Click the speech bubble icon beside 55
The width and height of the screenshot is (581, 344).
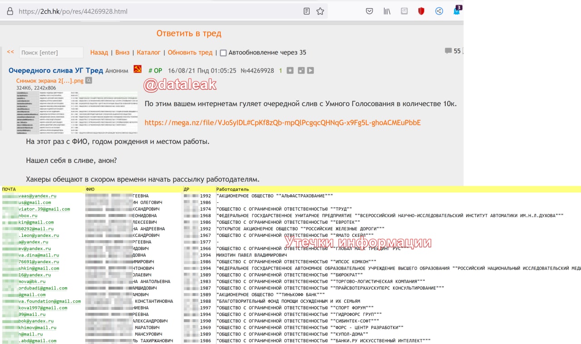pyautogui.click(x=448, y=51)
